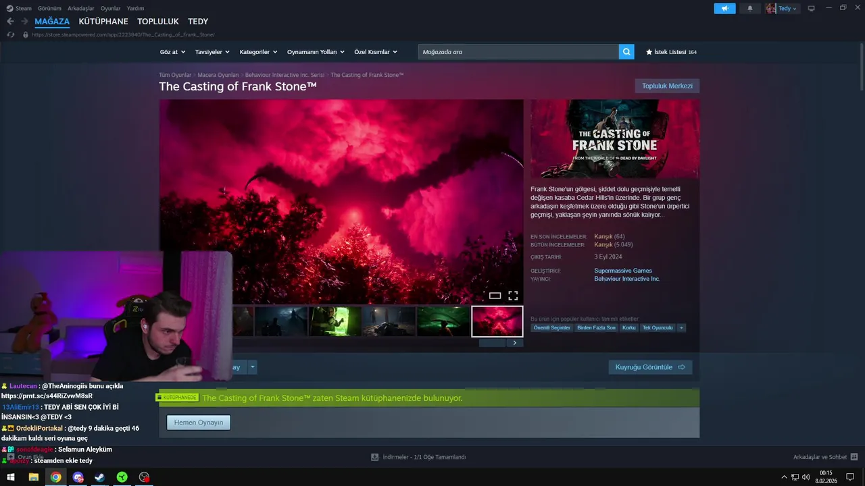Click the padlock icon beside the URL

26,34
